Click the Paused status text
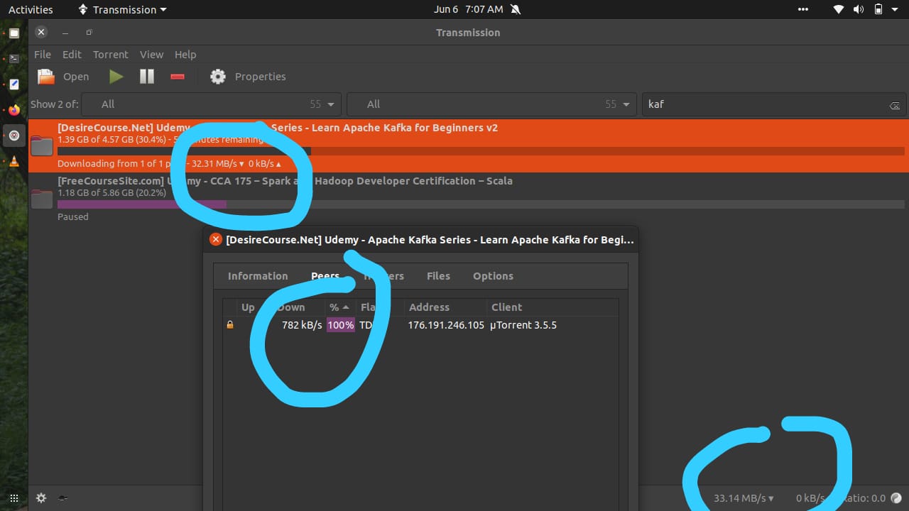This screenshot has height=511, width=909. (73, 216)
